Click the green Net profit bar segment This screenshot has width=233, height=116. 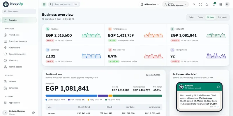tap(137, 96)
